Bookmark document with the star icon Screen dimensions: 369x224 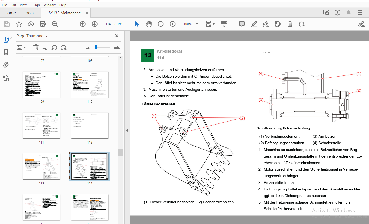[x=19, y=24]
